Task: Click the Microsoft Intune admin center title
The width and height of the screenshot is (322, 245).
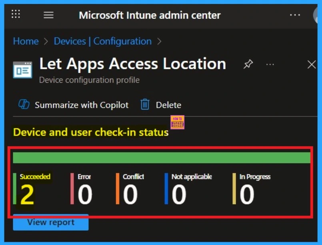Action: [x=150, y=15]
